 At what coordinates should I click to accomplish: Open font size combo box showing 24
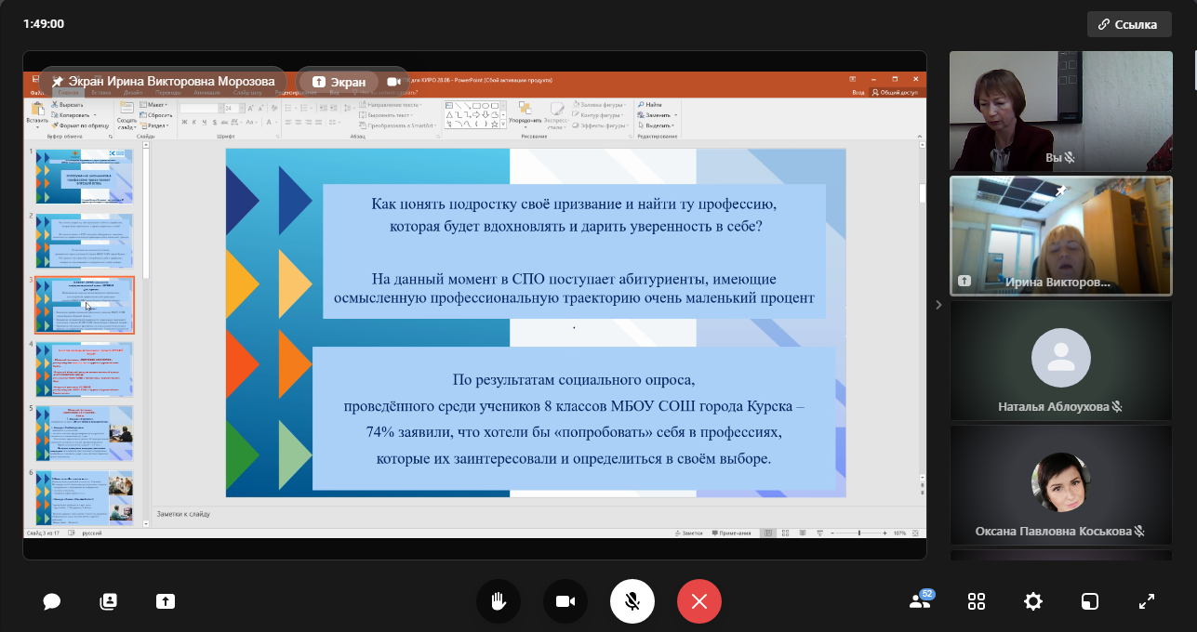click(234, 108)
